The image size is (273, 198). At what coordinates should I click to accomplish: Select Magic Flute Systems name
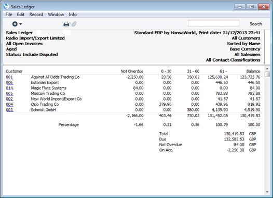49,88
